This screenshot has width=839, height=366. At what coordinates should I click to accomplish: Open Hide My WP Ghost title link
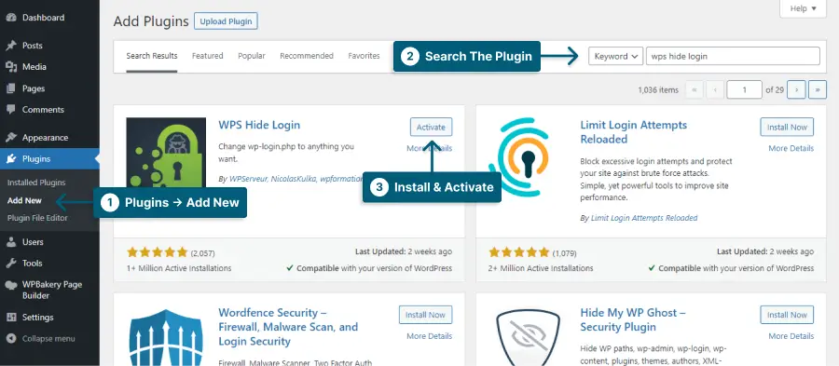pos(633,319)
